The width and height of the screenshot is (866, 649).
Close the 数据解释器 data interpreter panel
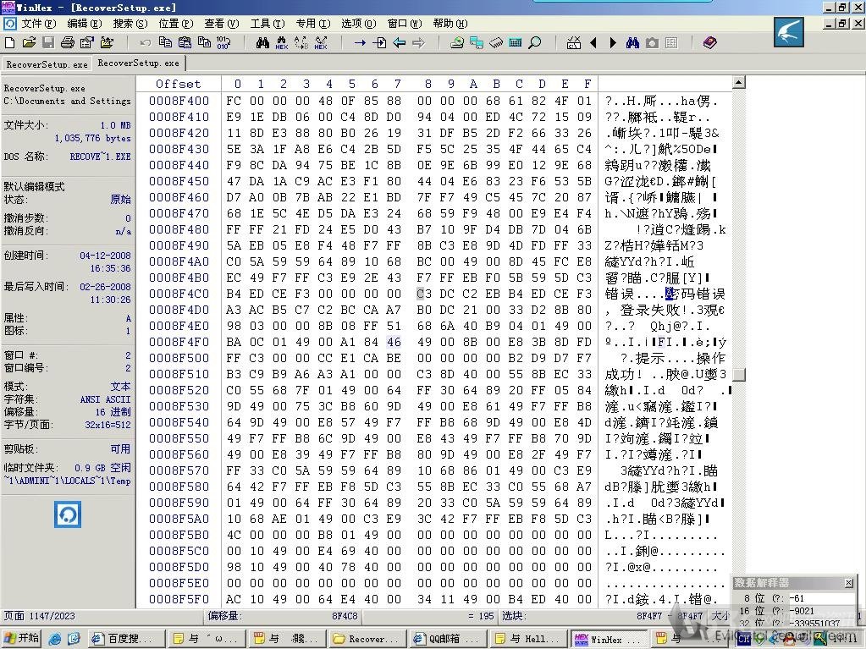849,583
